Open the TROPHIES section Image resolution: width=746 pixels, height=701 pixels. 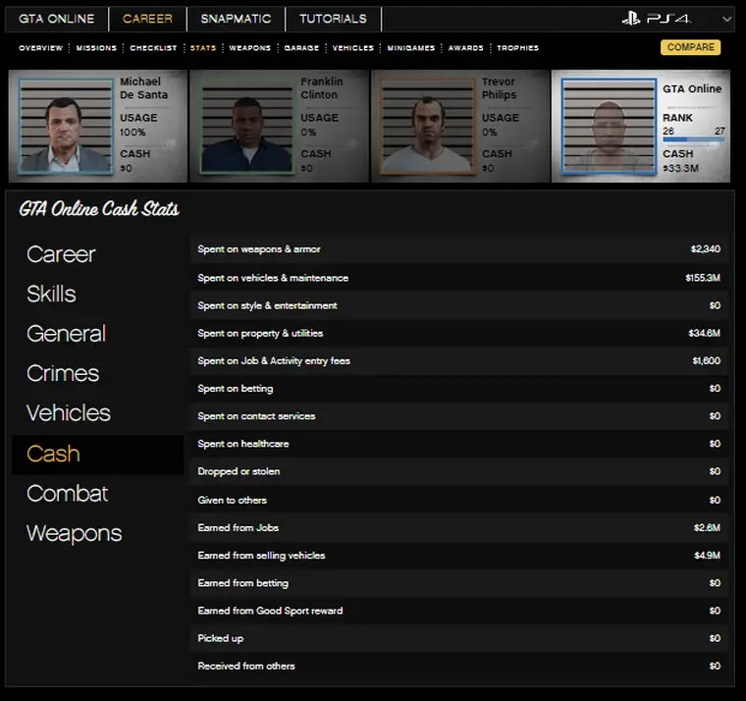517,48
